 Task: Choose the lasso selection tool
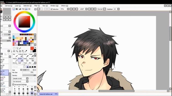17,48
